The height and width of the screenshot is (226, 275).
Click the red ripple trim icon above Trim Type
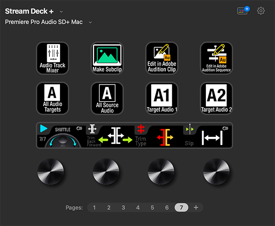141,129
